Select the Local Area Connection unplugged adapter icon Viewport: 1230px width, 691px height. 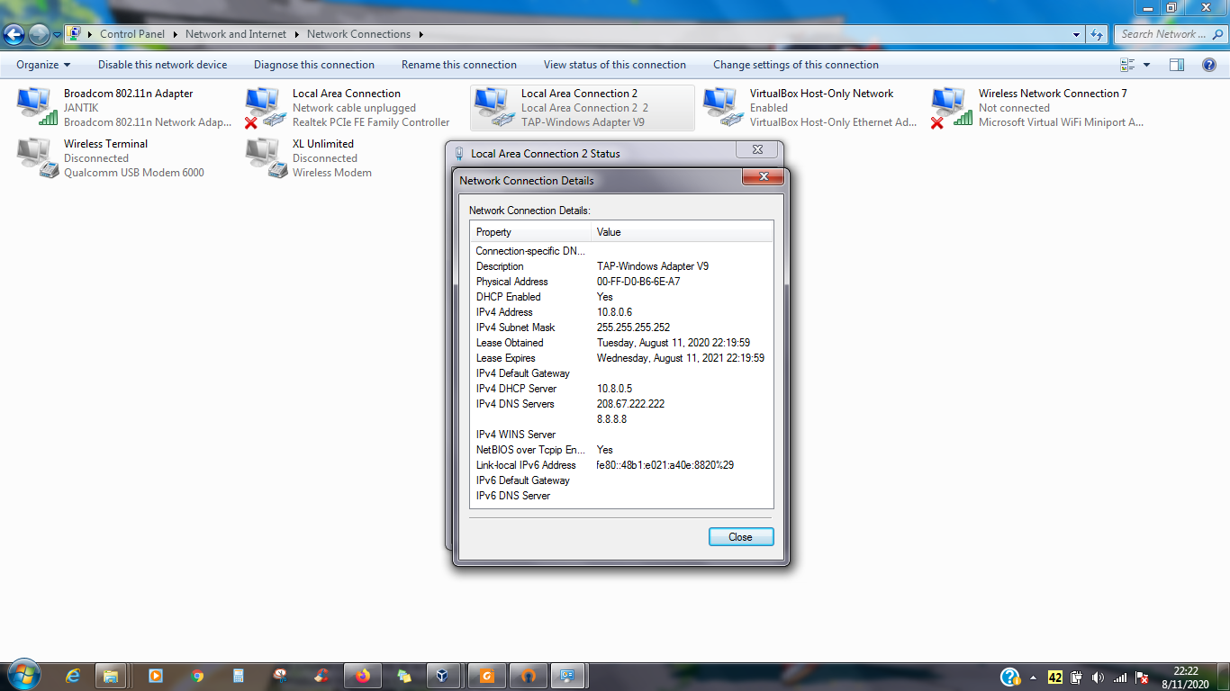pos(265,107)
